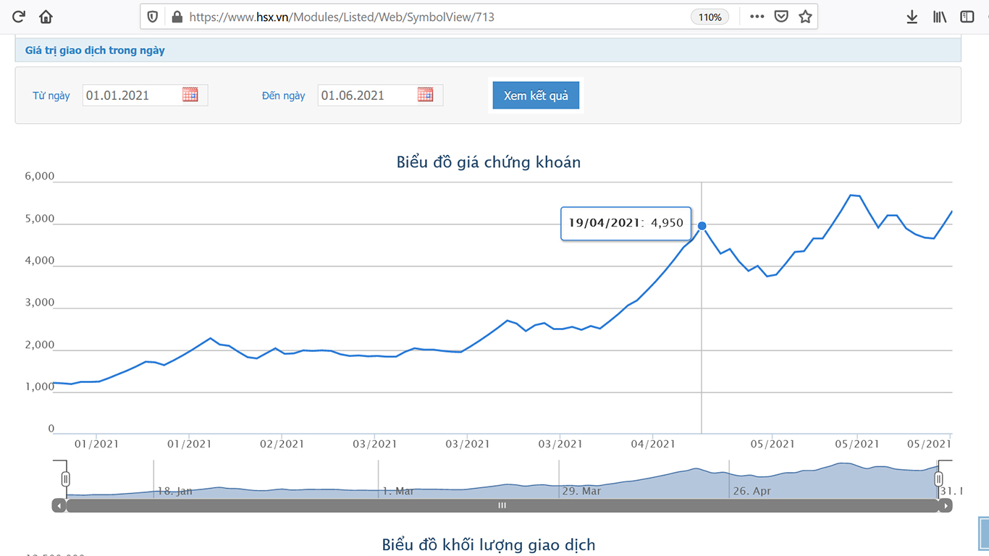
Task: Toggle the sidebar view icon
Action: point(967,17)
